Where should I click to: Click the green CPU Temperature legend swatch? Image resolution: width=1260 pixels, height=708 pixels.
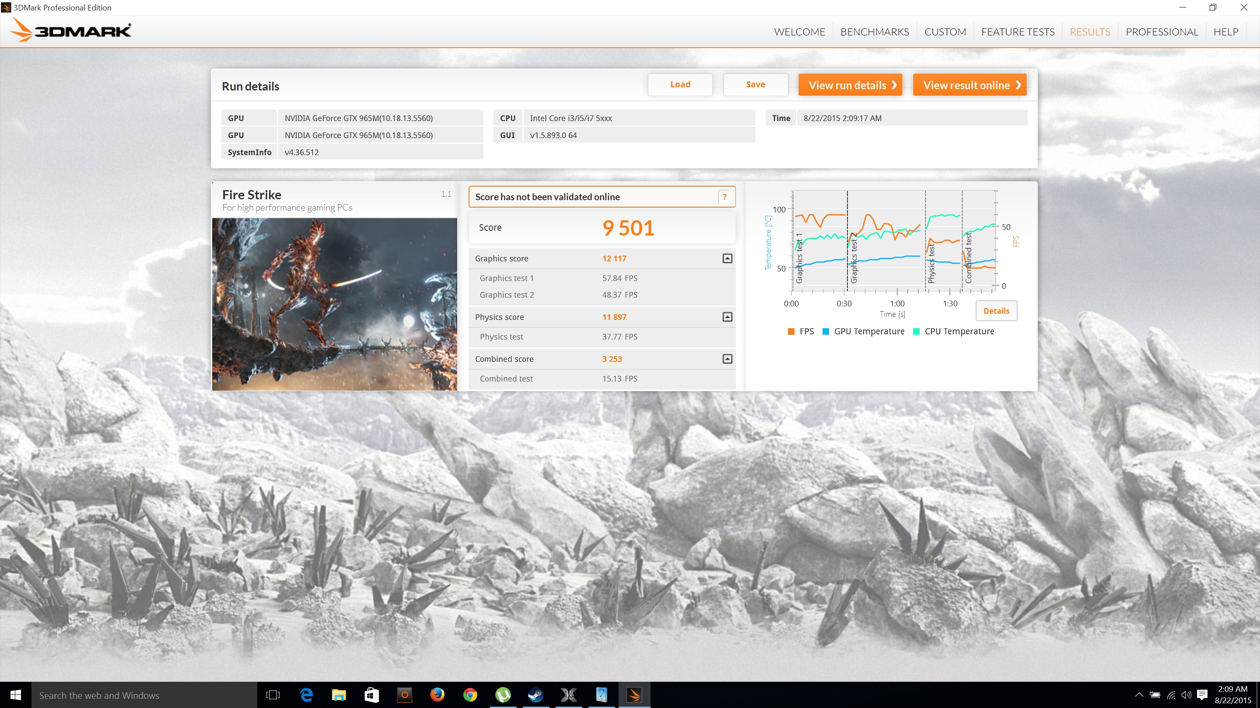(916, 331)
